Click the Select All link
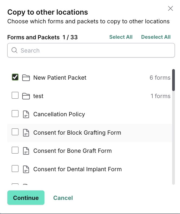This screenshot has width=180, height=214. [121, 37]
